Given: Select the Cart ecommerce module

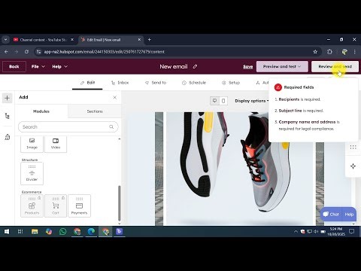Looking at the screenshot, I should tap(56, 206).
